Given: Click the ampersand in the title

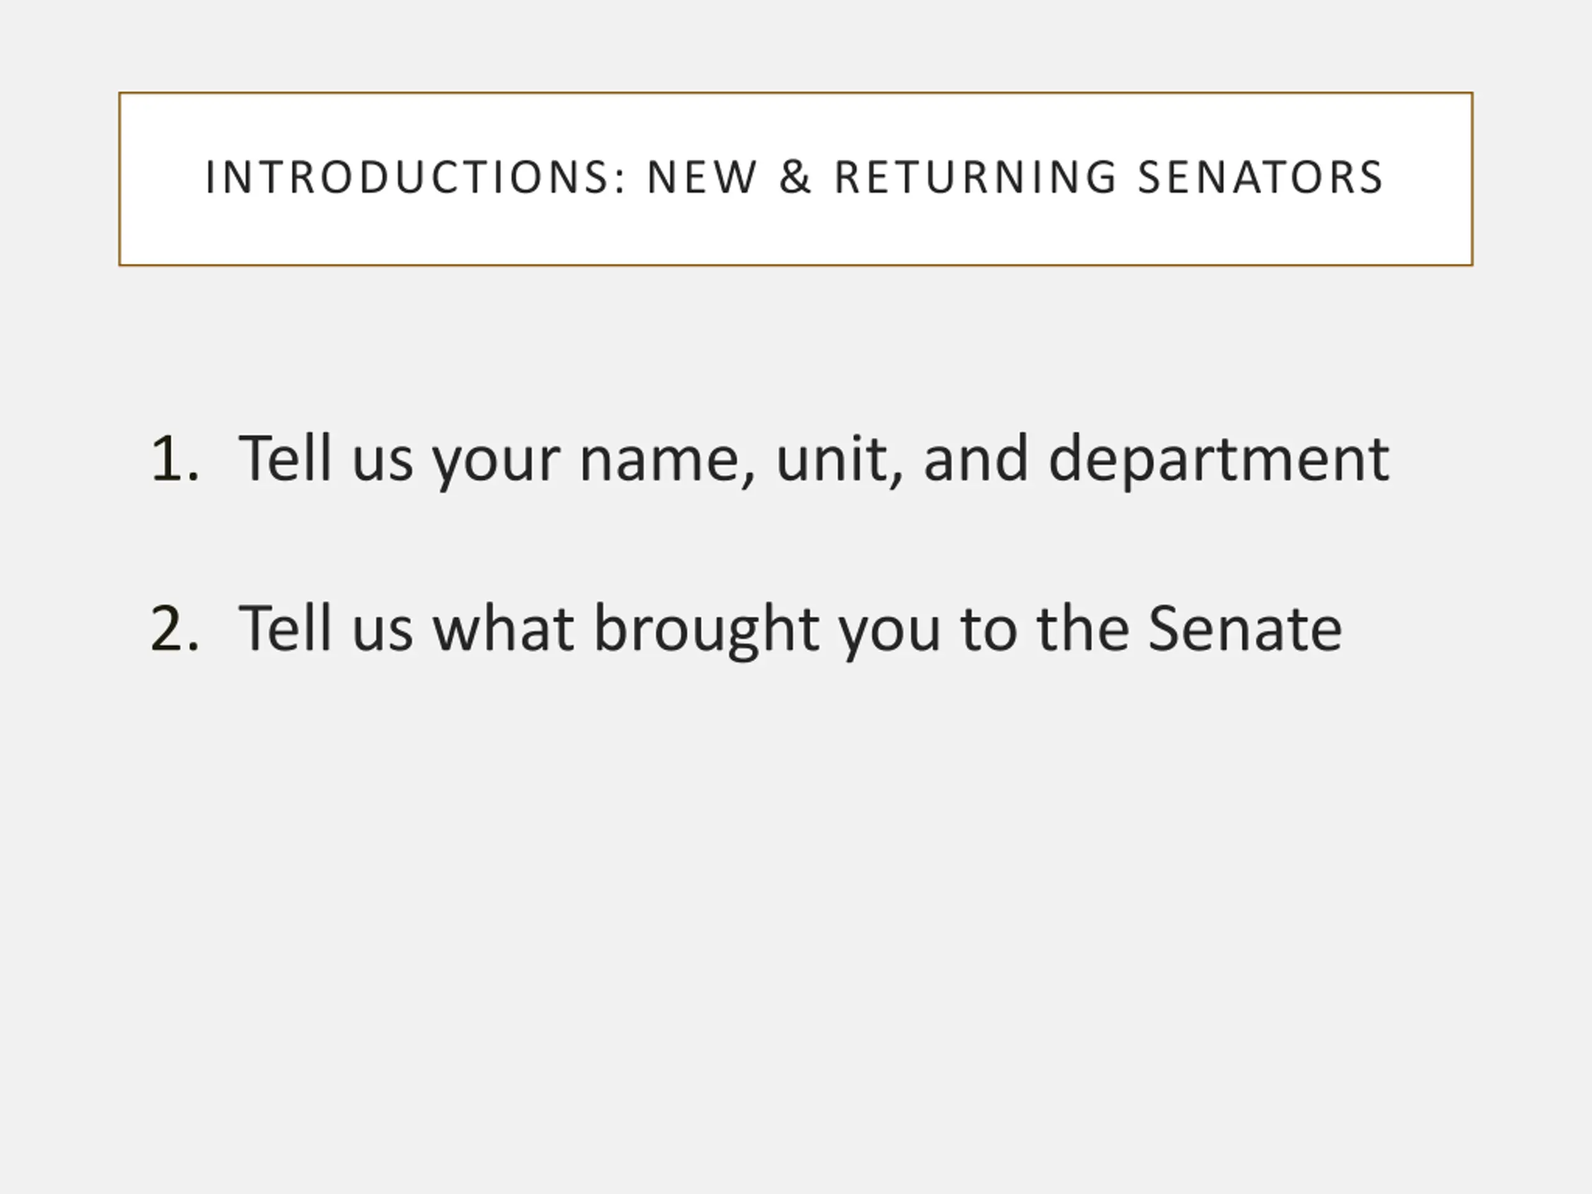Looking at the screenshot, I should (x=795, y=178).
